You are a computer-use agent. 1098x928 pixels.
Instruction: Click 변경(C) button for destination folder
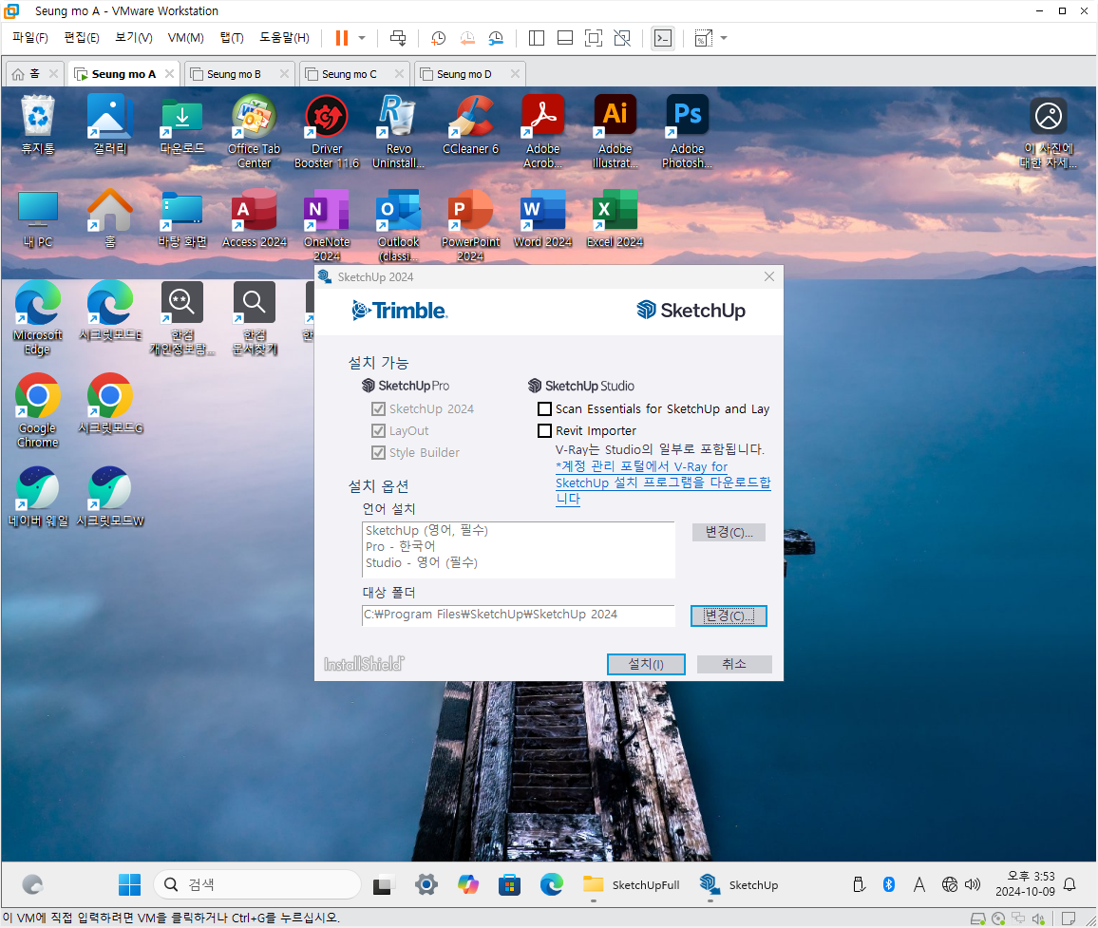729,616
